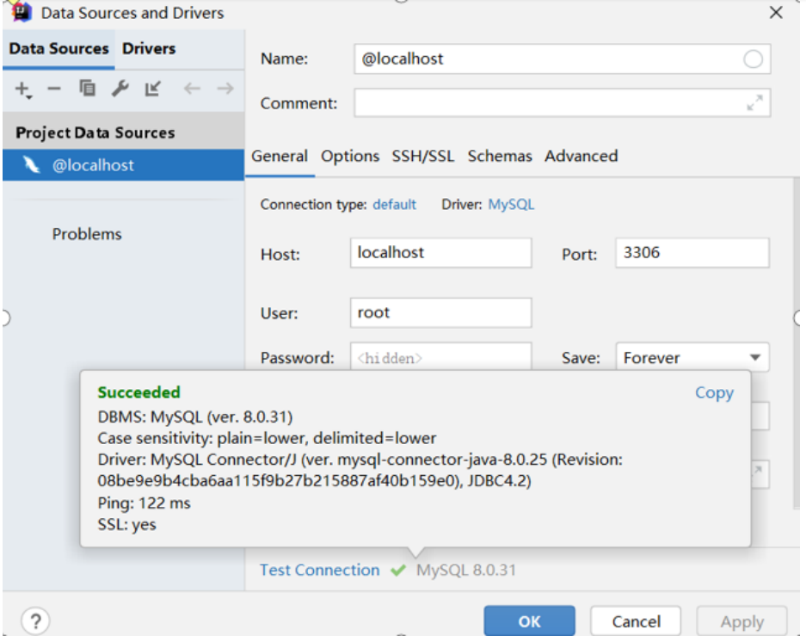Make the data source global with the arrow icon
The image size is (806, 642).
point(152,89)
